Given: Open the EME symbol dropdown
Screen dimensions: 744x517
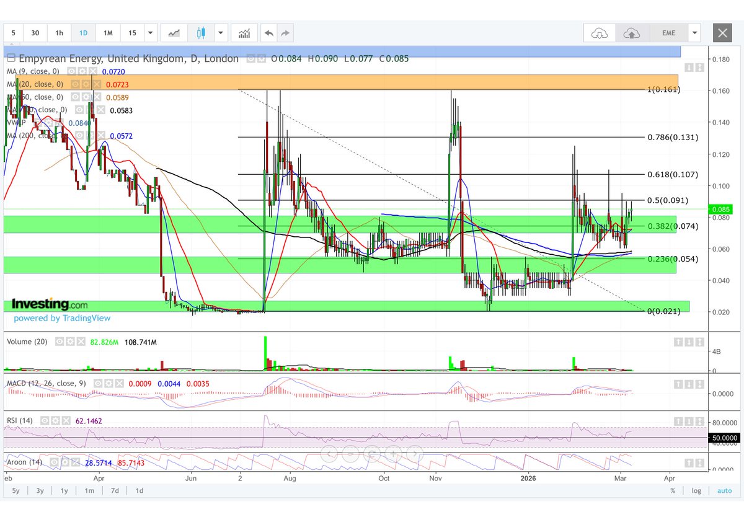Looking at the screenshot, I should [694, 32].
